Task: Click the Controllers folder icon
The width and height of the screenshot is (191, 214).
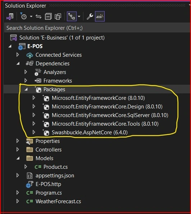Action: [29, 150]
